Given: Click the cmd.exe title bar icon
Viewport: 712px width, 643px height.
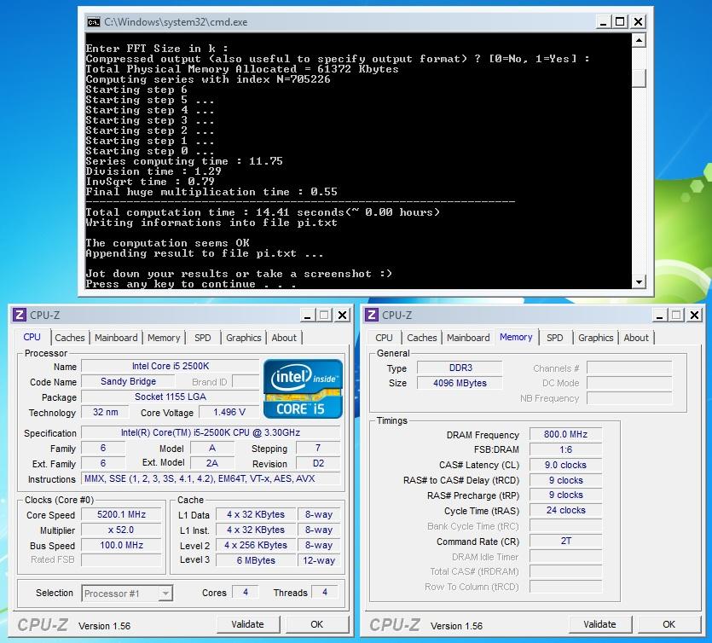Looking at the screenshot, I should click(94, 22).
